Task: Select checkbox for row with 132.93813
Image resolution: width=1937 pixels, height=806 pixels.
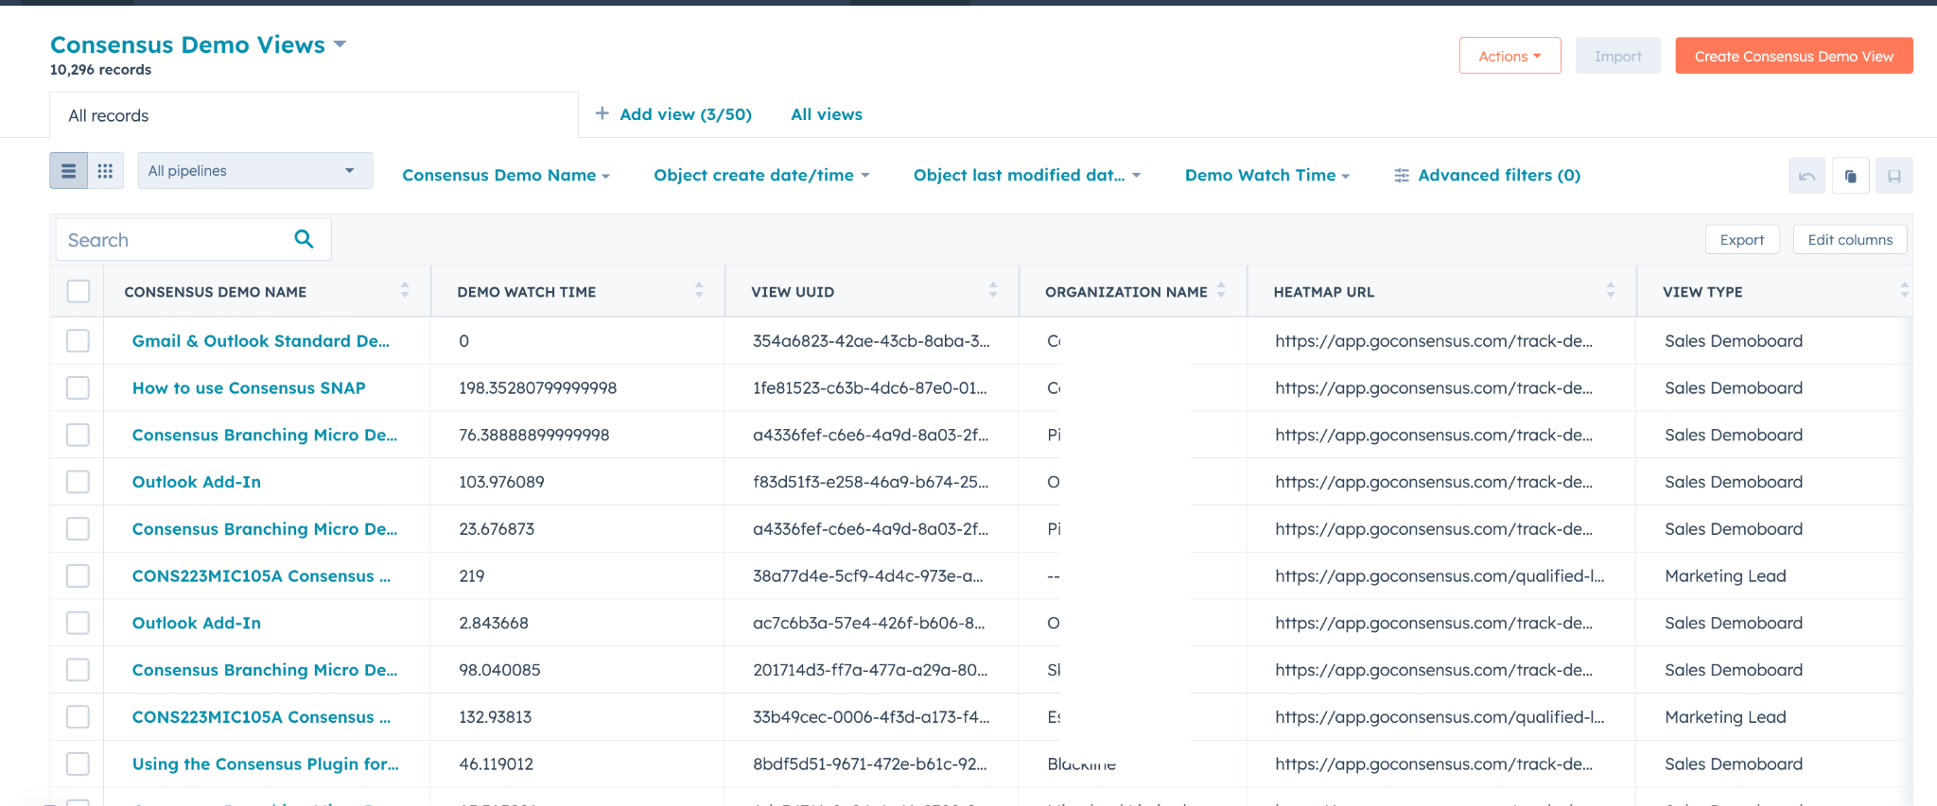Action: coord(79,716)
